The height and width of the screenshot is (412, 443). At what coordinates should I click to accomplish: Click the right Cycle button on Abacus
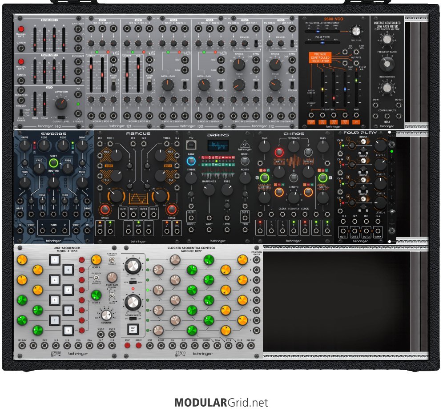(x=172, y=210)
